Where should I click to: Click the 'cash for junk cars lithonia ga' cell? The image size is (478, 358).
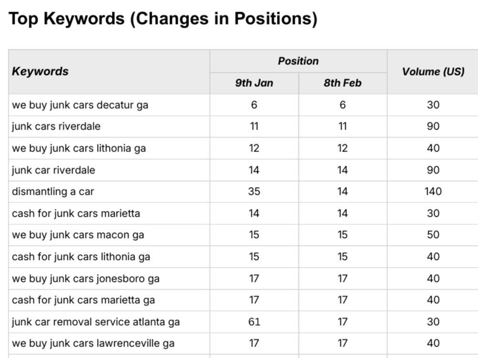click(109, 257)
